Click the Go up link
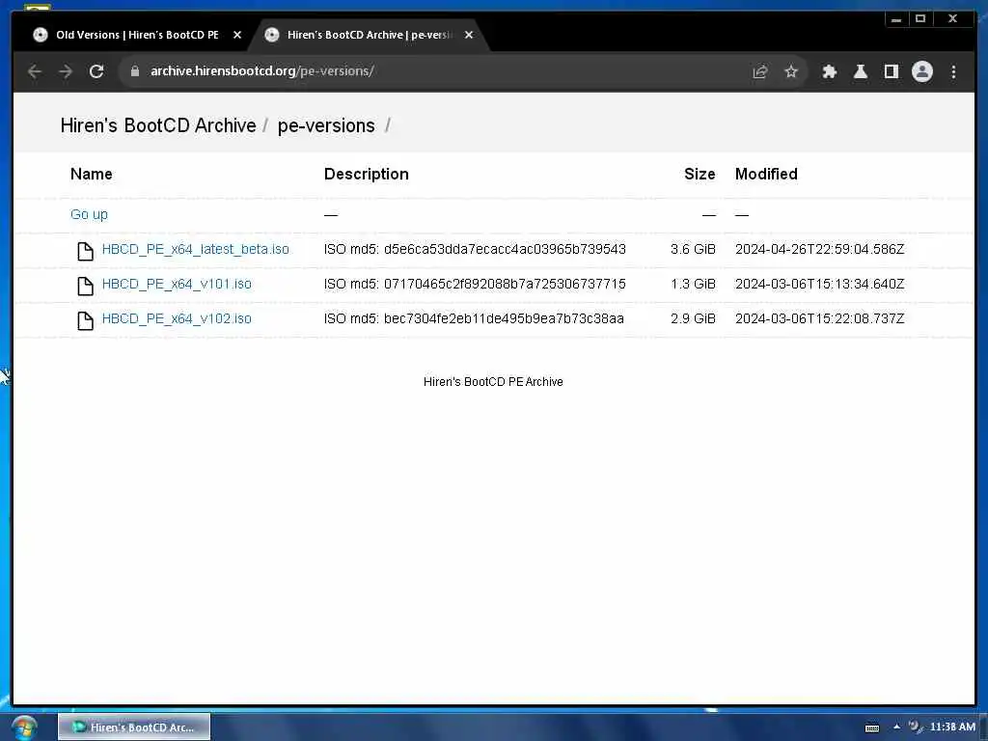Image resolution: width=988 pixels, height=741 pixels. point(89,215)
